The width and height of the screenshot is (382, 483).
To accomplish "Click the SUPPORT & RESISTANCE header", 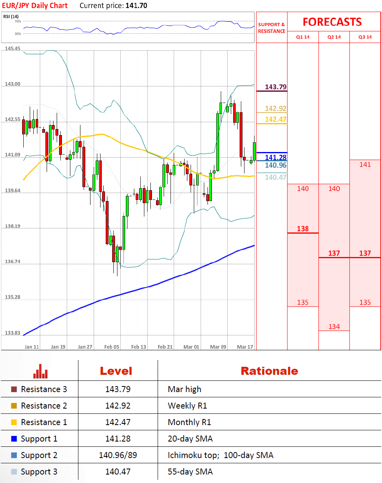I will click(x=271, y=28).
